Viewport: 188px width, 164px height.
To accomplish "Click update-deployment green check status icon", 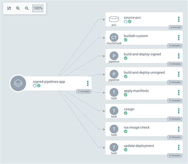I will click(126, 150).
